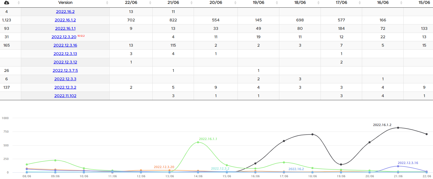The image size is (433, 179).
Task: Click the purple 2022.12.3.16 chart label
Action: (x=408, y=163)
